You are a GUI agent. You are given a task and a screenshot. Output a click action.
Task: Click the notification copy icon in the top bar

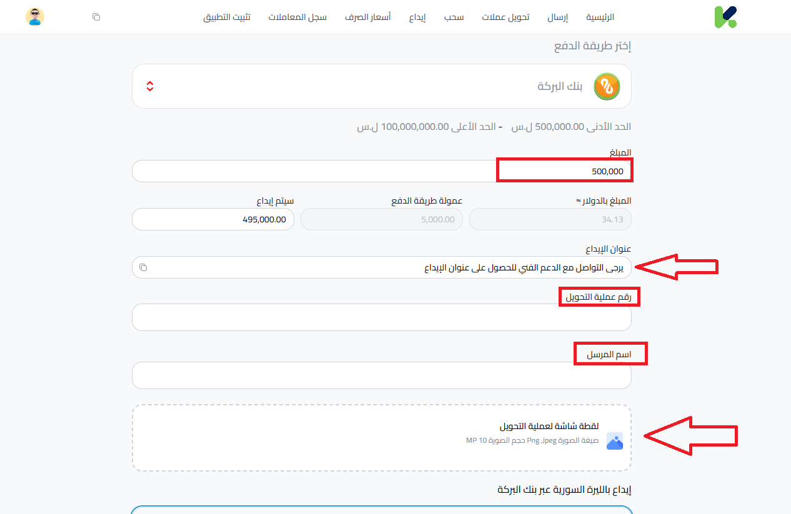pos(96,17)
